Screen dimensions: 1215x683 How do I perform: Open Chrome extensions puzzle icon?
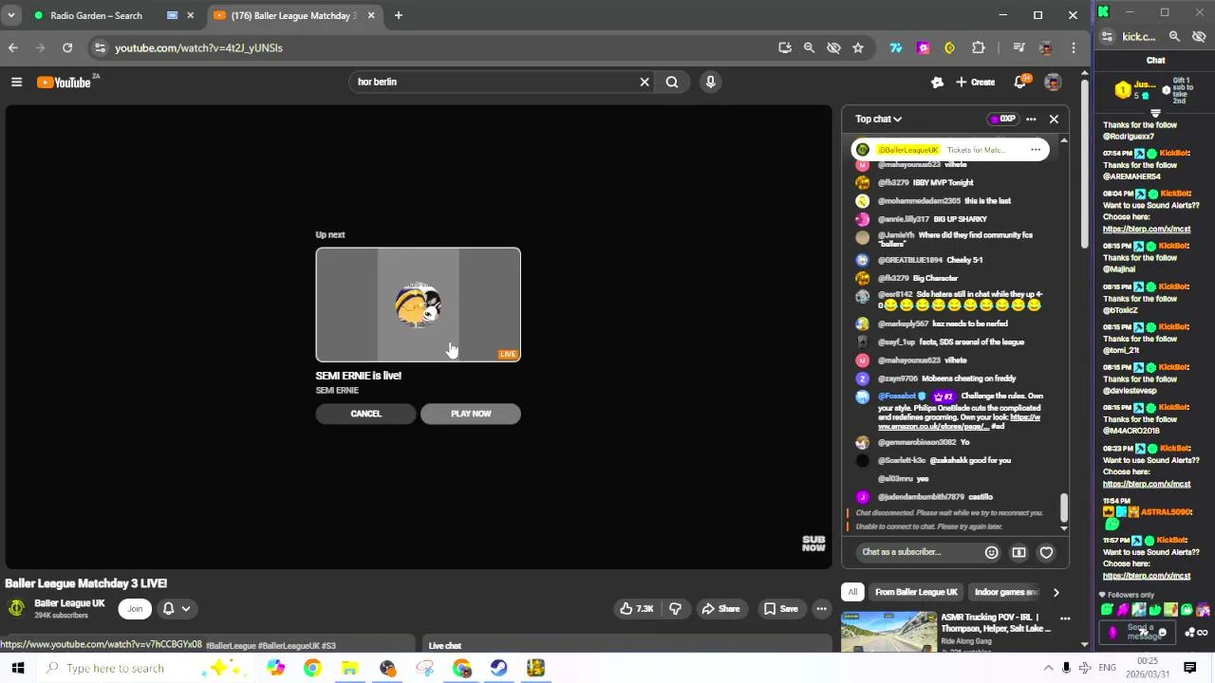[x=979, y=47]
